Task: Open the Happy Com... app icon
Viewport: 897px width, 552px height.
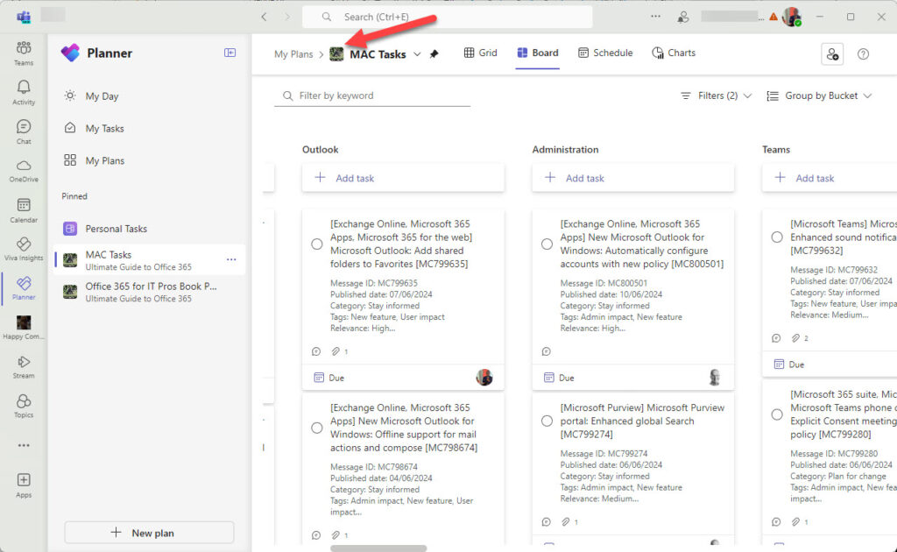Action: [x=24, y=328]
